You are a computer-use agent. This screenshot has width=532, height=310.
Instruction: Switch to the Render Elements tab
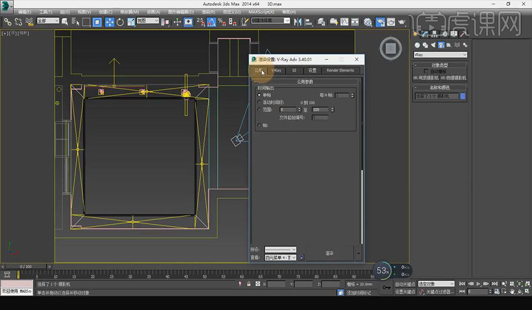pyautogui.click(x=340, y=70)
